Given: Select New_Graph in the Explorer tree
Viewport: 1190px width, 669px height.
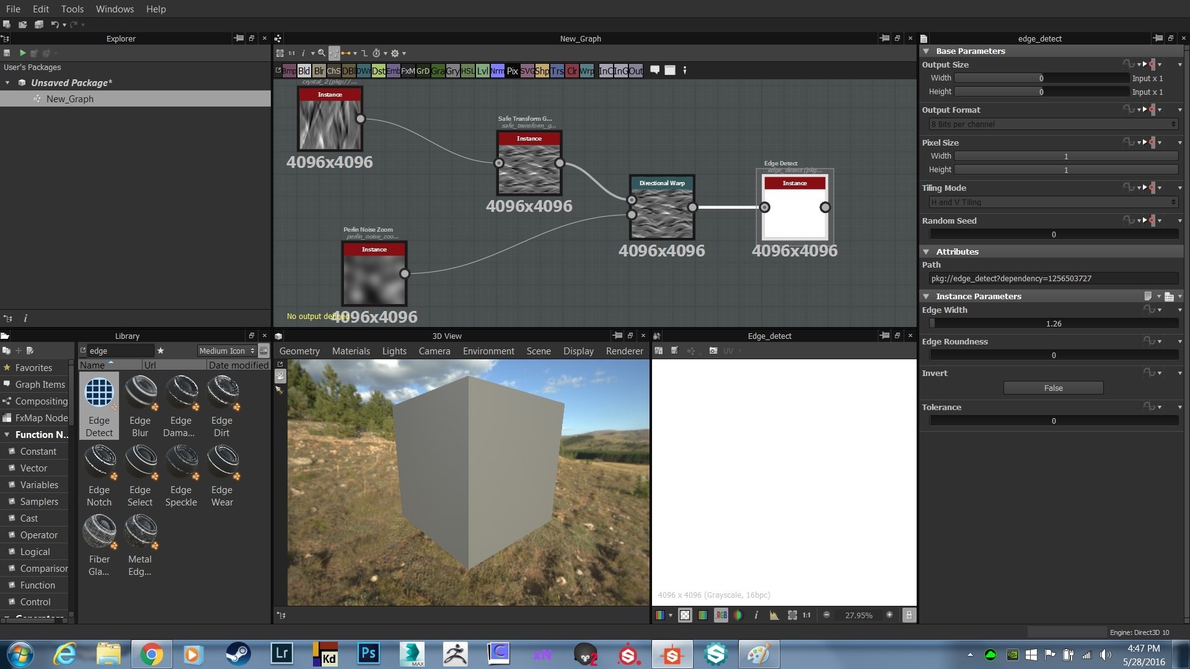Looking at the screenshot, I should 69,99.
